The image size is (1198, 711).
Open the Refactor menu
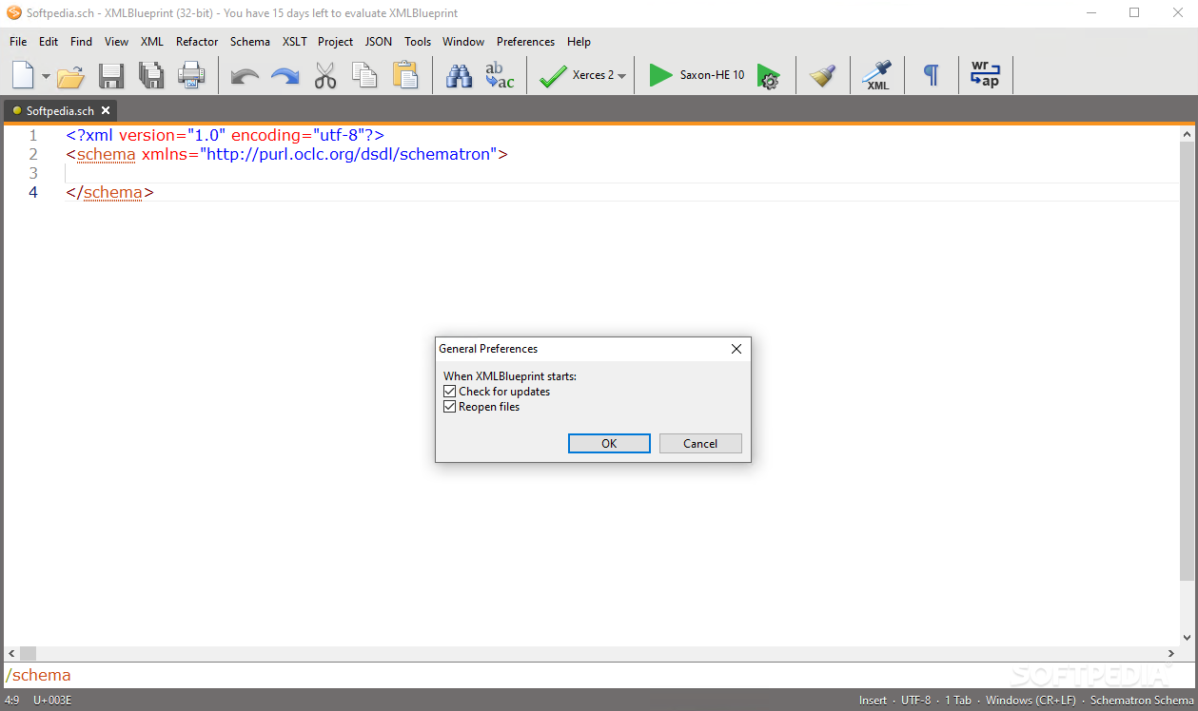(197, 42)
